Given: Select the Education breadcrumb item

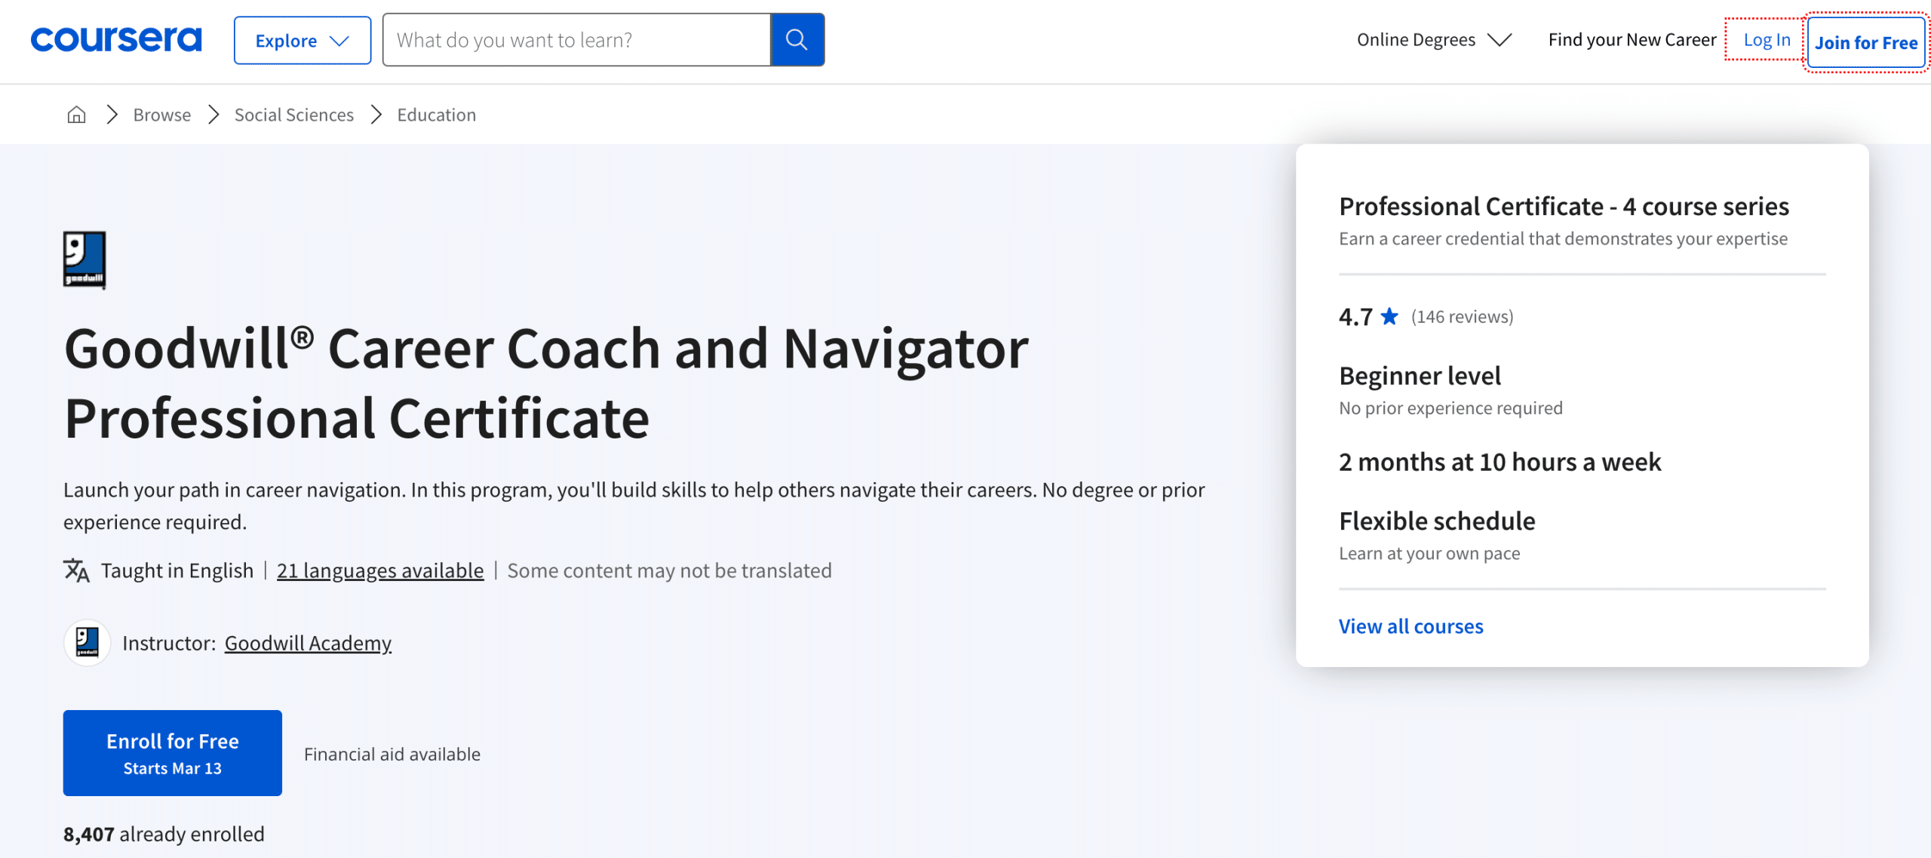Looking at the screenshot, I should pos(436,114).
